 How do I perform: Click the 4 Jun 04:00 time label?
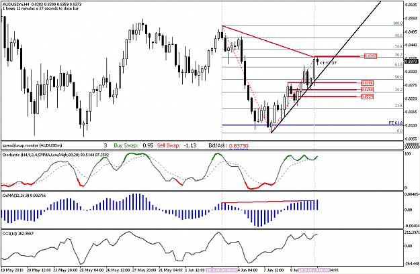[248, 270]
